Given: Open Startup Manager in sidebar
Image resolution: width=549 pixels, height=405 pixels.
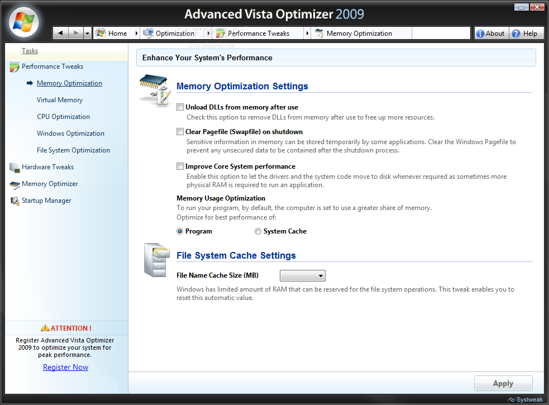Looking at the screenshot, I should (x=46, y=201).
